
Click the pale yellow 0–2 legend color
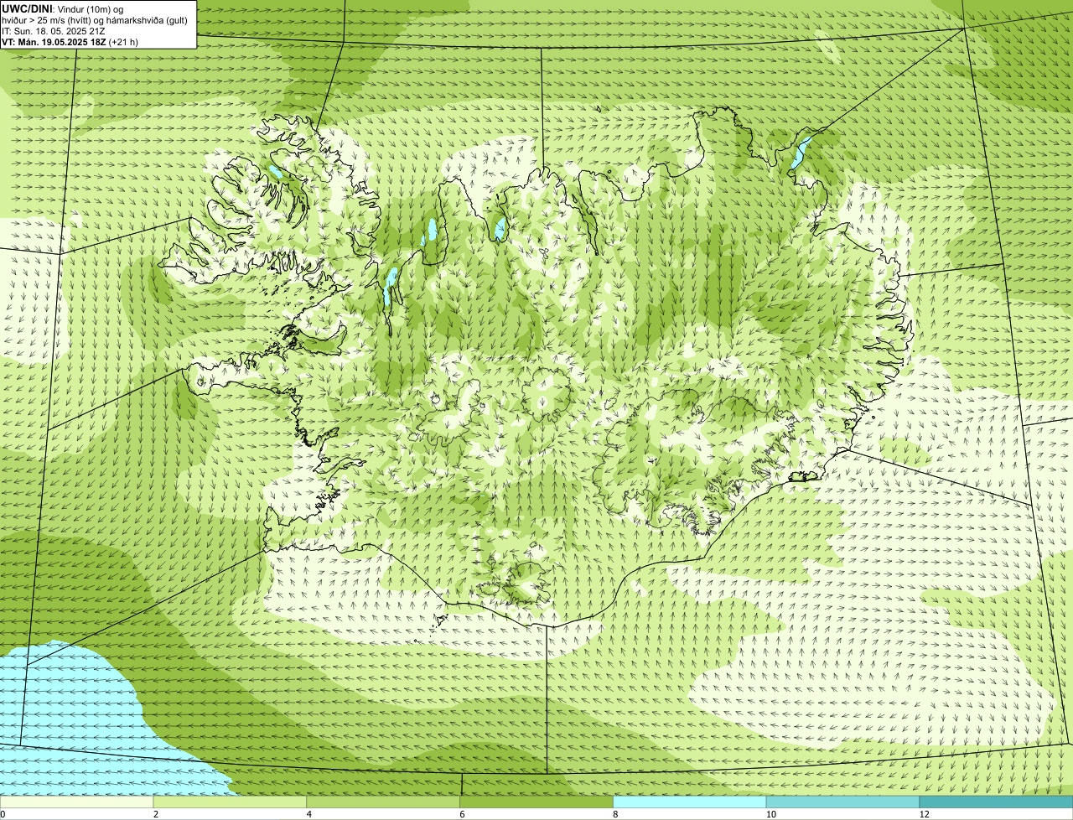(x=77, y=802)
